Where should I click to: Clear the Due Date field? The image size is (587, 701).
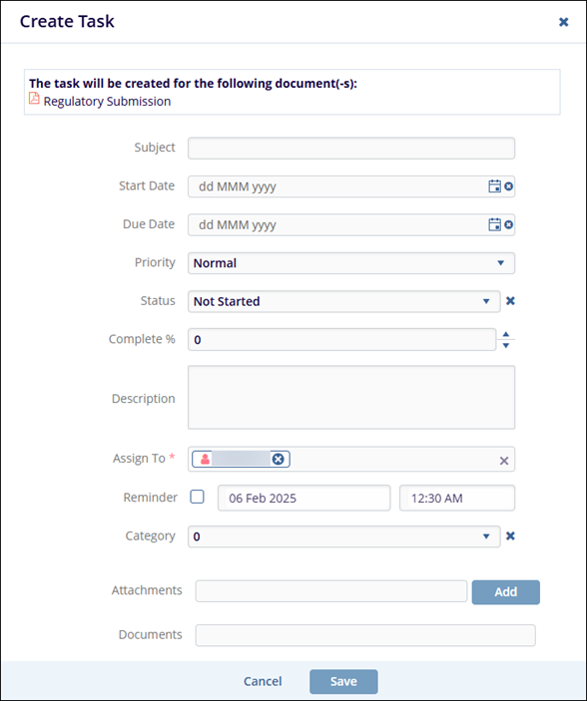tap(509, 224)
